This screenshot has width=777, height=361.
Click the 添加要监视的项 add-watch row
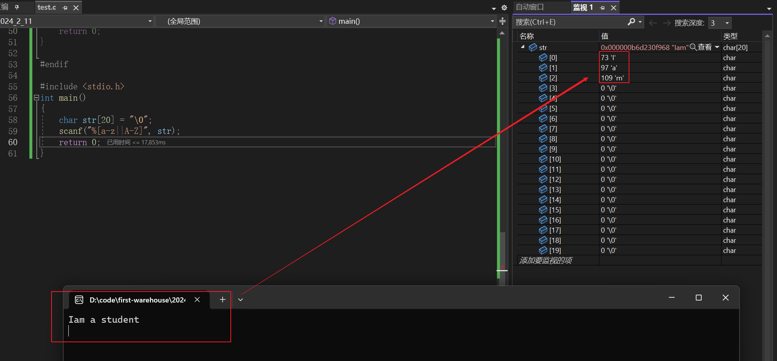pyautogui.click(x=545, y=260)
